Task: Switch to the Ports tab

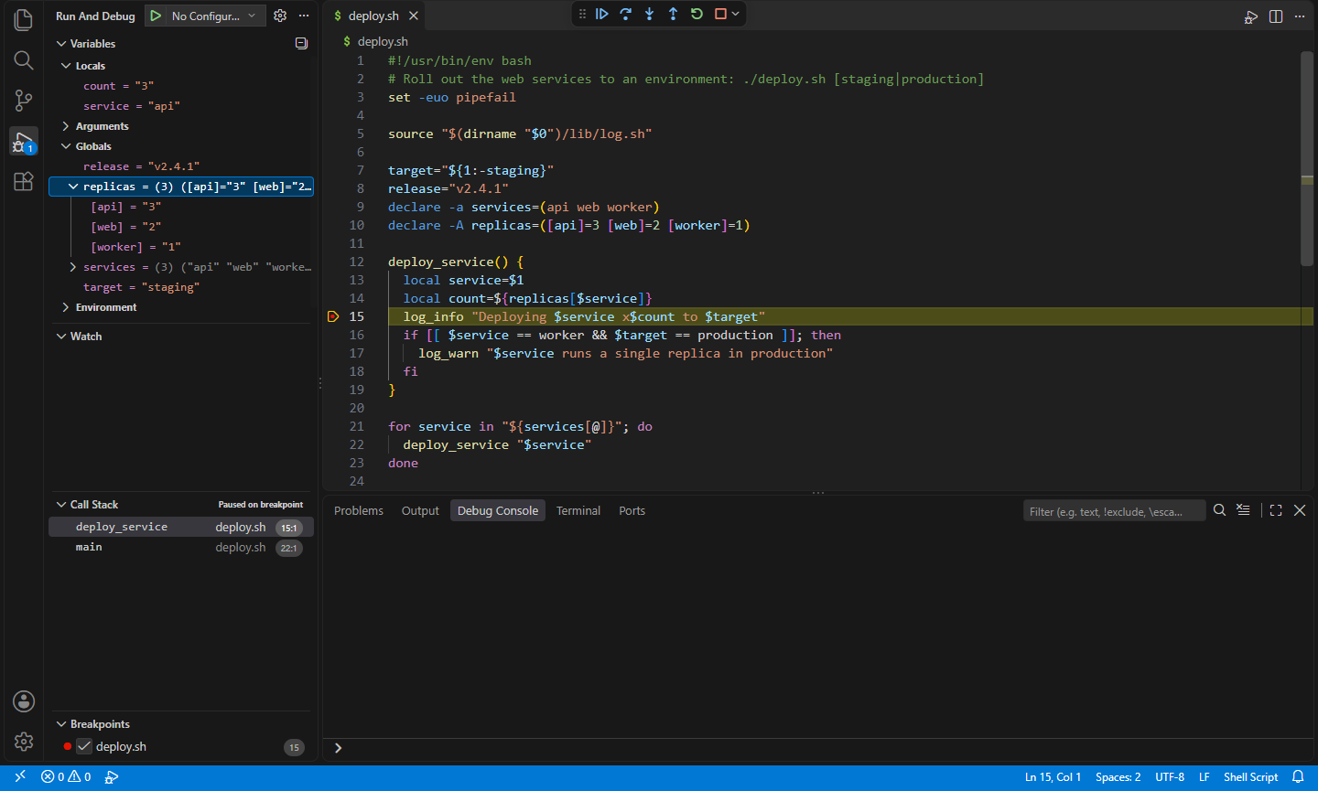Action: pos(632,510)
